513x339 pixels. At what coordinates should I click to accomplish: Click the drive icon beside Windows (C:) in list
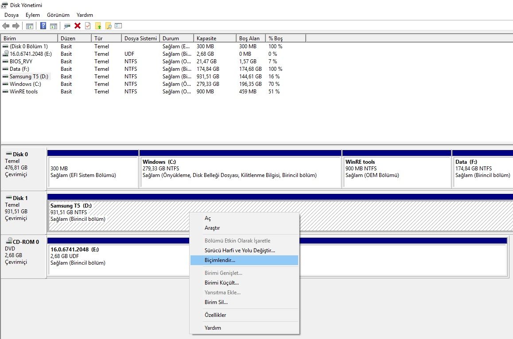click(5, 84)
